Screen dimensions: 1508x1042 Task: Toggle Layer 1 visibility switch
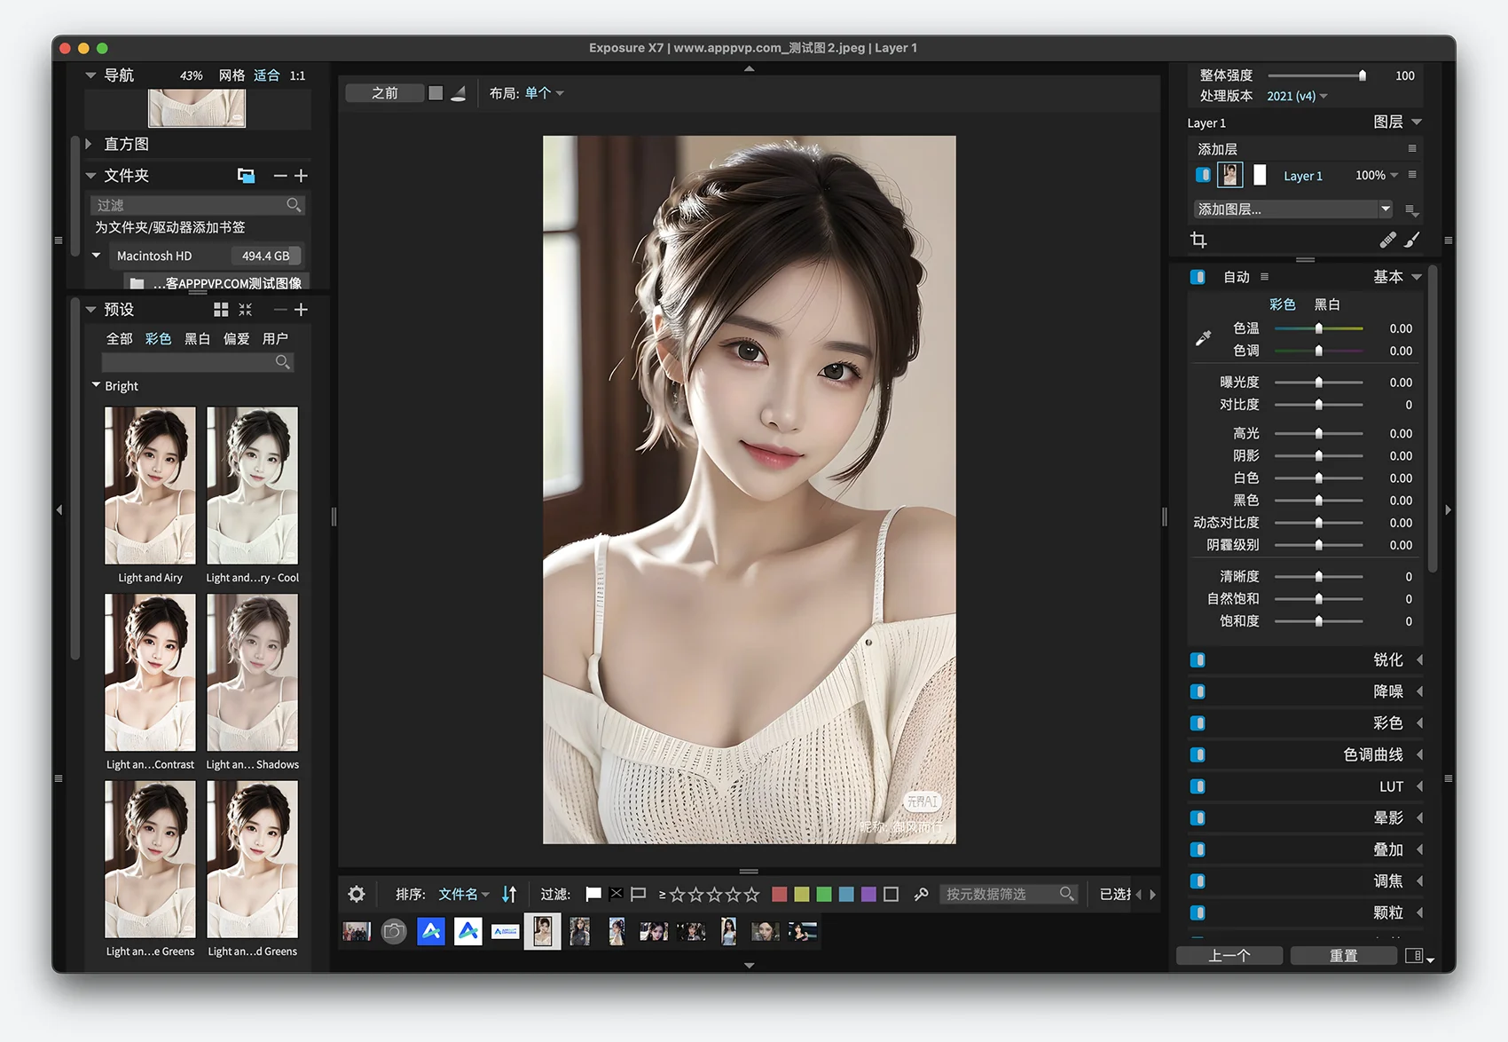pyautogui.click(x=1203, y=175)
